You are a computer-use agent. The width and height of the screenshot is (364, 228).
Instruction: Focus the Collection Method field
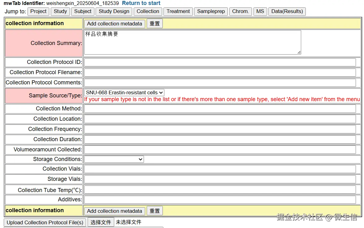coord(220,109)
